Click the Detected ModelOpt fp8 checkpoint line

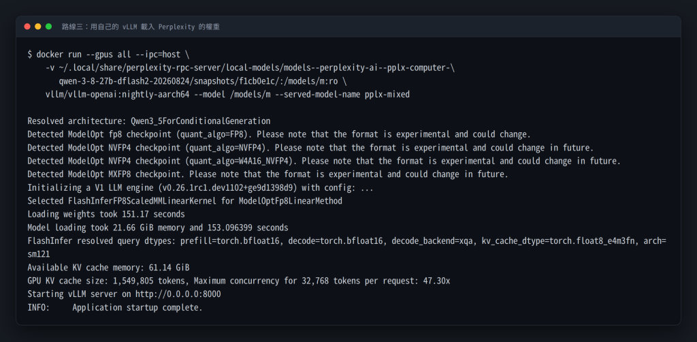[279, 134]
